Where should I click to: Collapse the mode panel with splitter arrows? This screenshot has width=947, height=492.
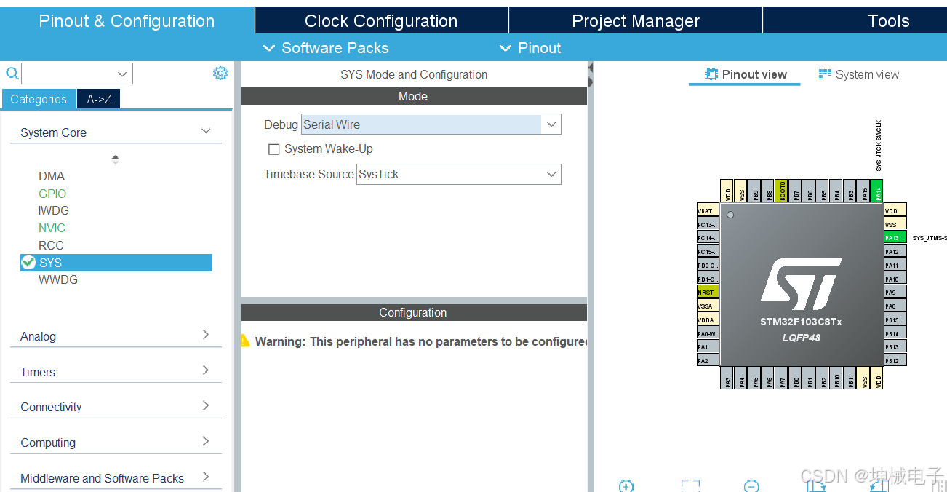[590, 74]
